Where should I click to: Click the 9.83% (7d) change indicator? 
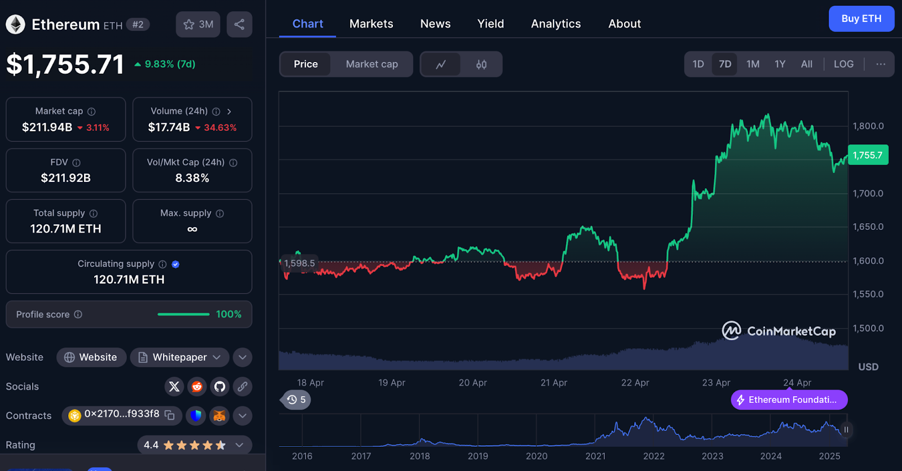click(x=165, y=64)
